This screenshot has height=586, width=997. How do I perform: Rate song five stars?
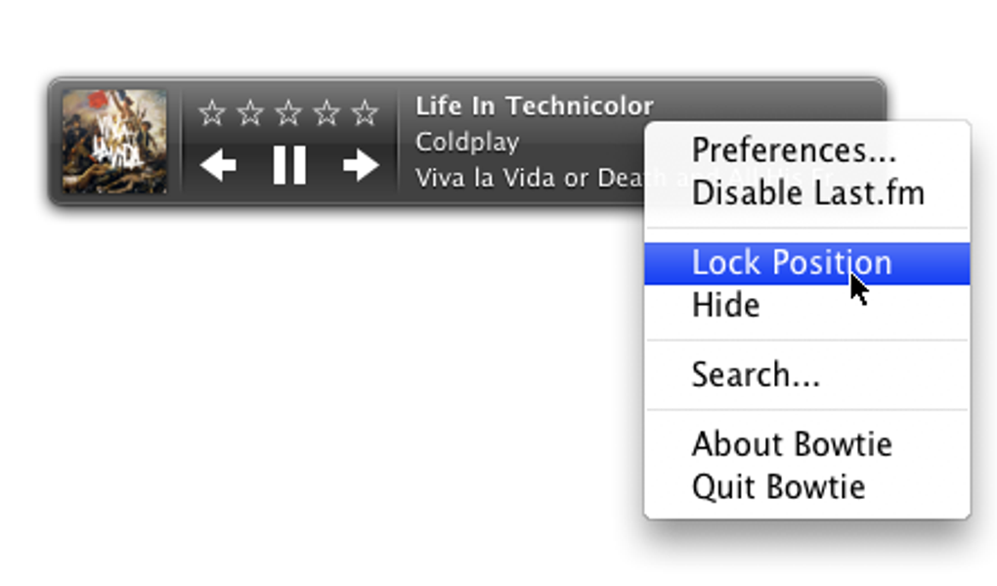[365, 113]
